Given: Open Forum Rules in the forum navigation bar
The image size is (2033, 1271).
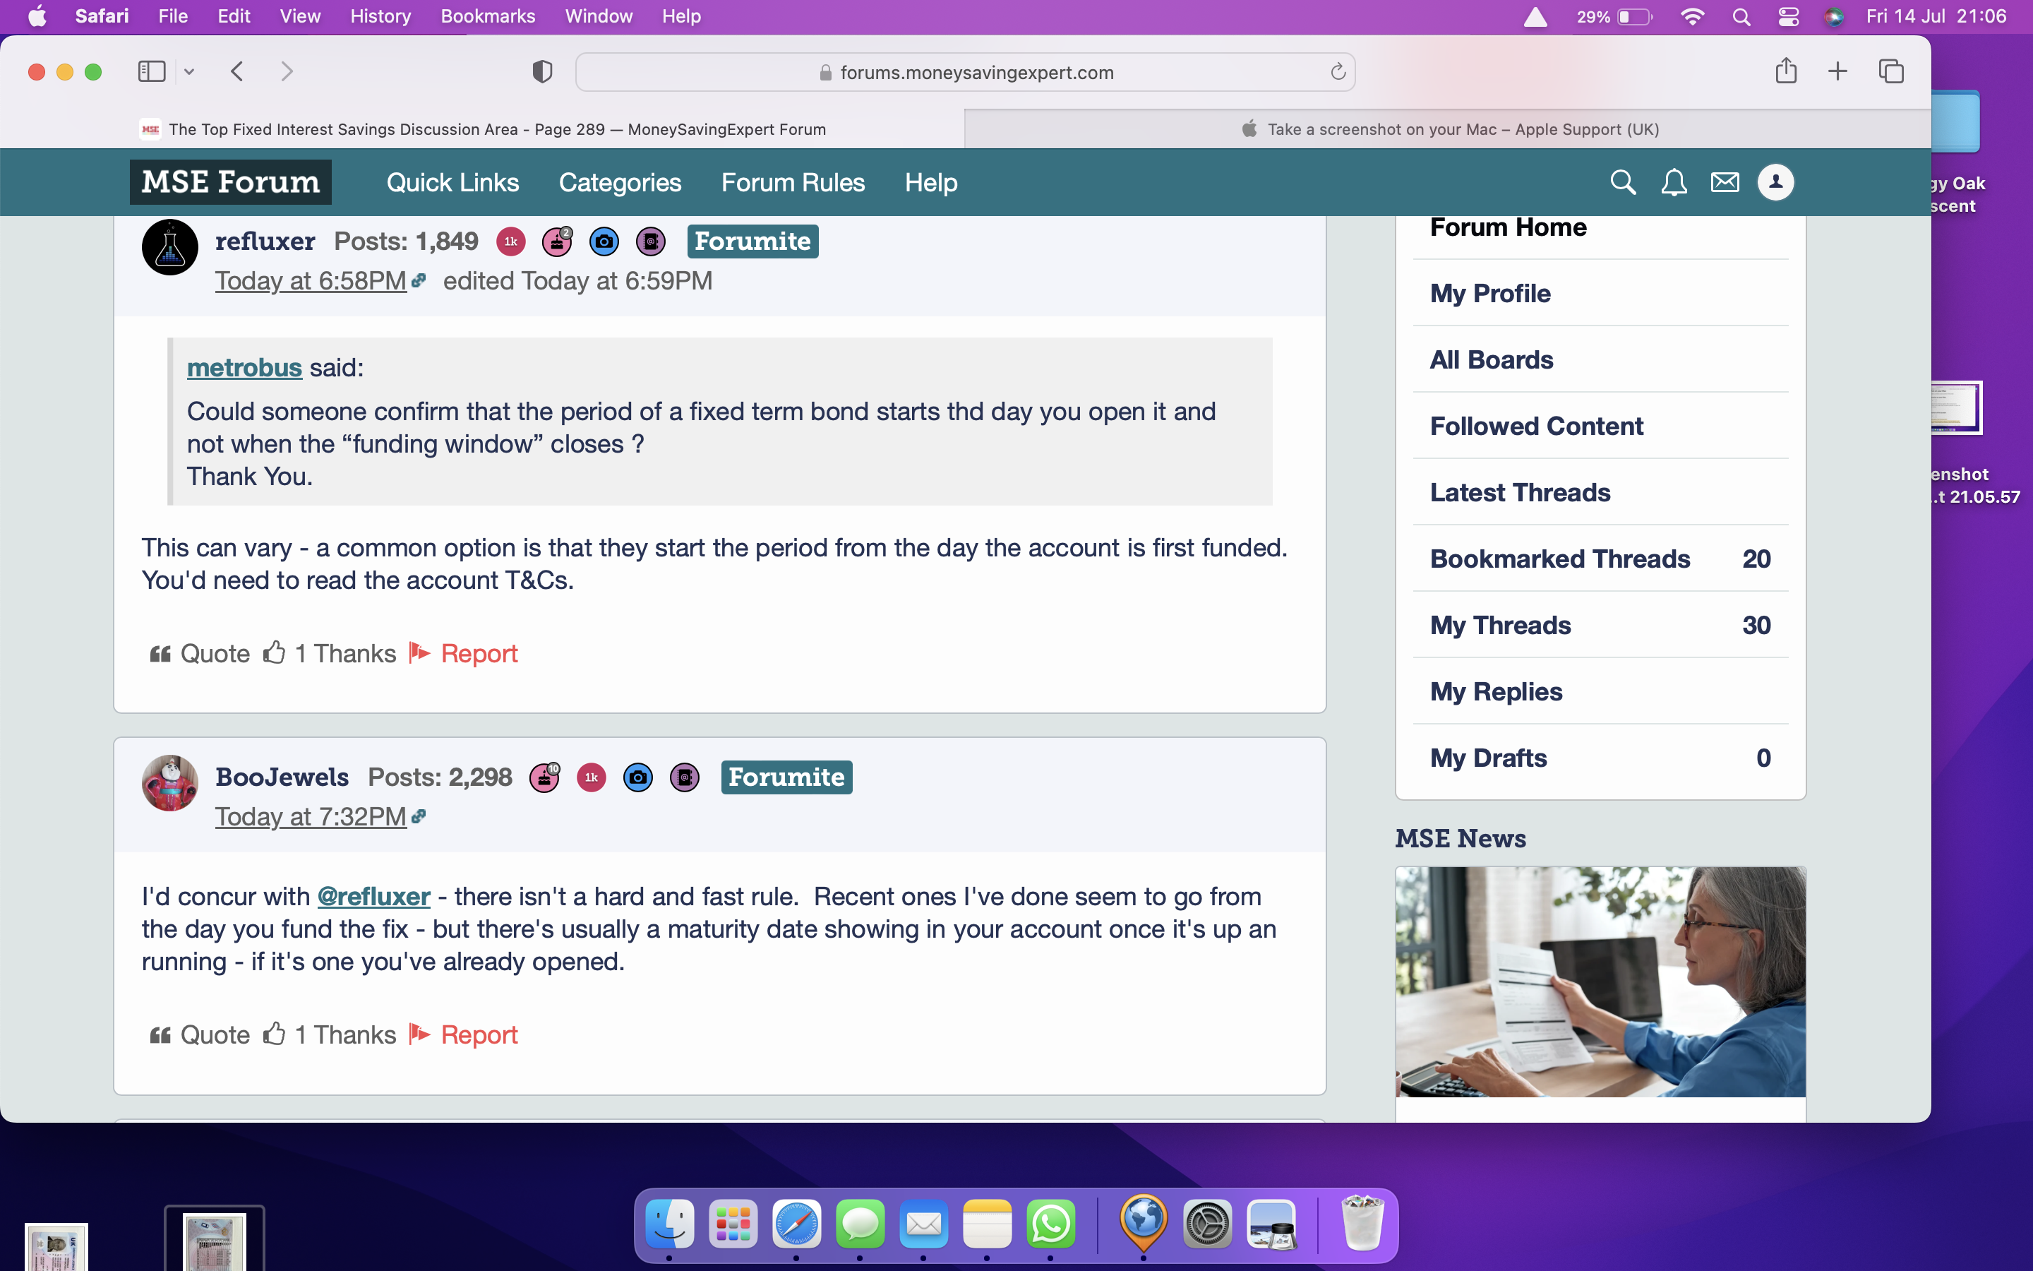Looking at the screenshot, I should pos(792,182).
